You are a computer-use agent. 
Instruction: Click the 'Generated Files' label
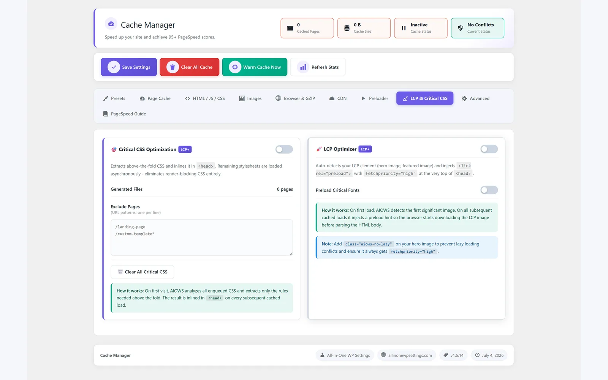point(127,189)
